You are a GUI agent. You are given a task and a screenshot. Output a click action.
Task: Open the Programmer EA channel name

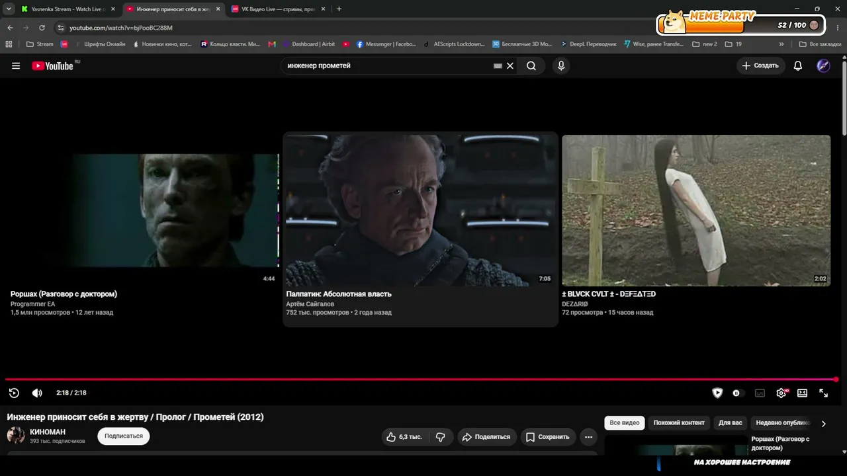33,304
